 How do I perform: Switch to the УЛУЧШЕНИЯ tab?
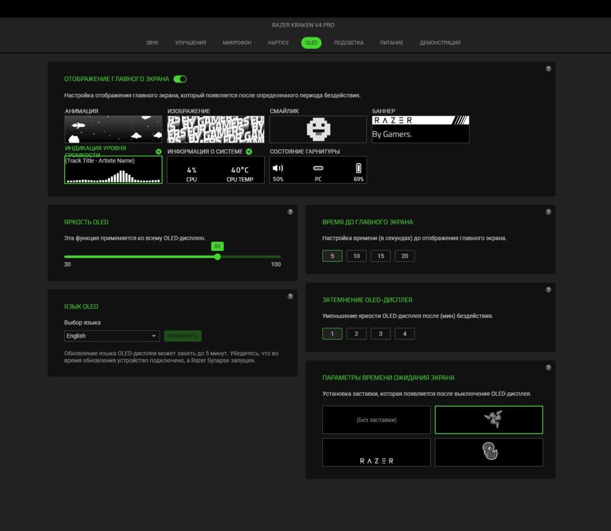click(x=191, y=43)
